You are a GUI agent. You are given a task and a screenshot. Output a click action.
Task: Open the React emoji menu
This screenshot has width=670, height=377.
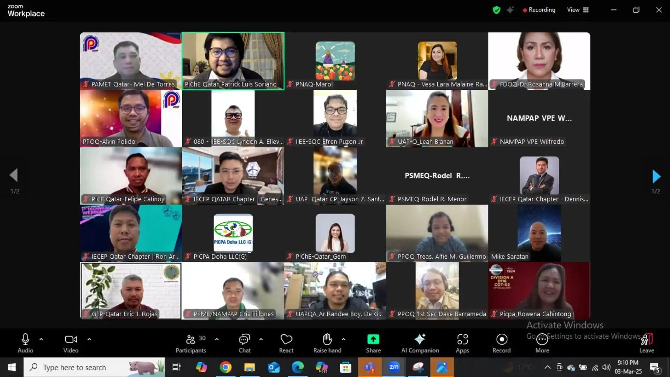tap(286, 343)
